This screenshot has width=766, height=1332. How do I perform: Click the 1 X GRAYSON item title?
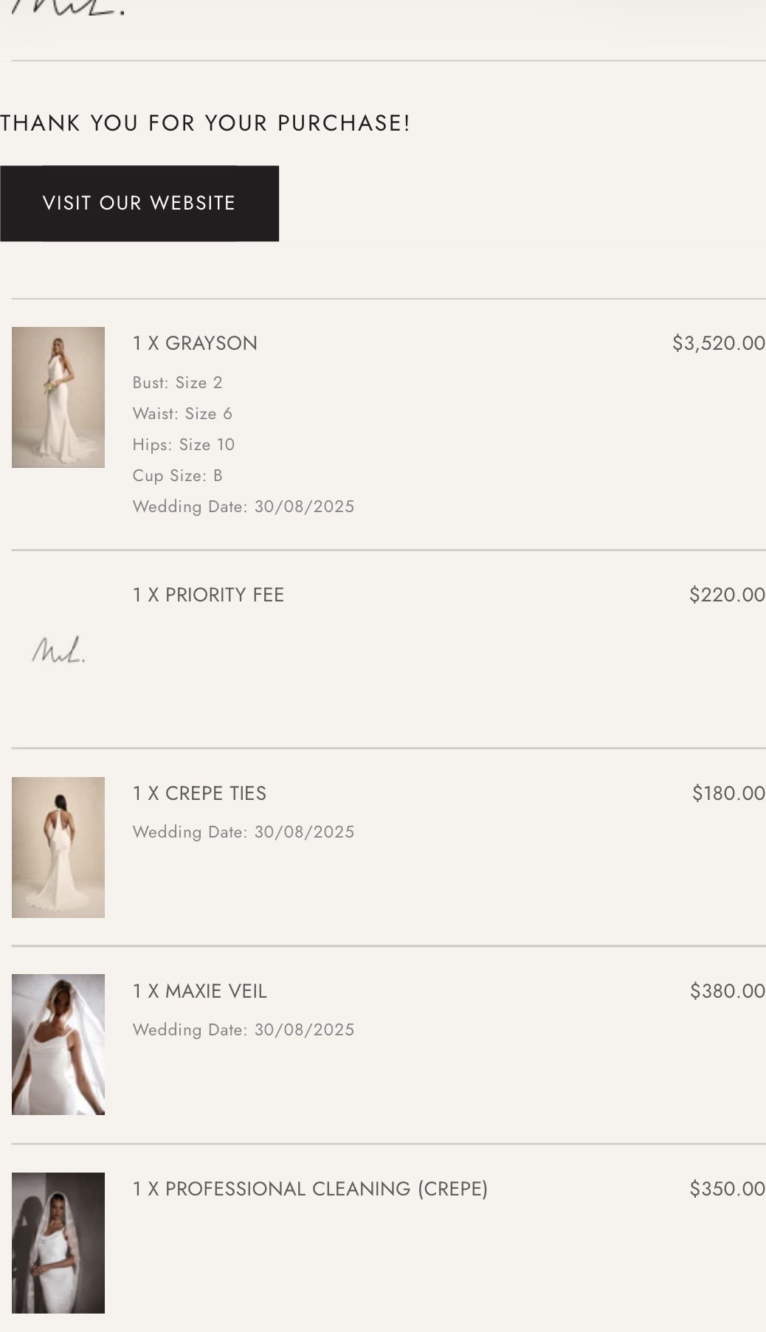(195, 343)
